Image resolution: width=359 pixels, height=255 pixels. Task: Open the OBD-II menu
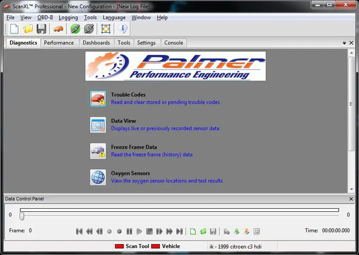45,18
